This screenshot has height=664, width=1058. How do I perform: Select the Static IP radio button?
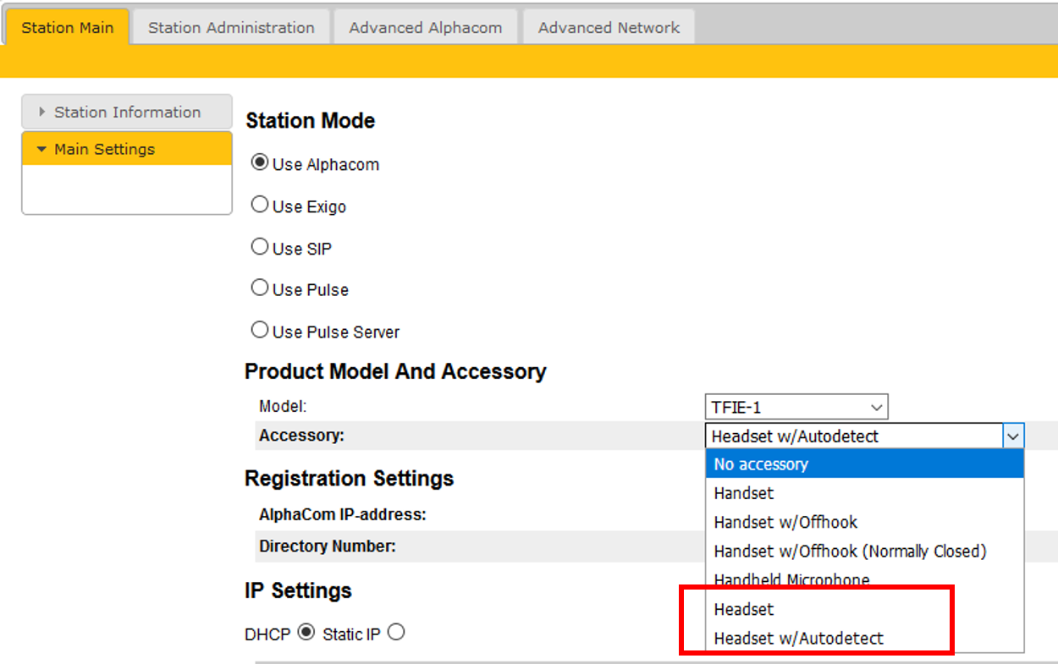pos(395,633)
